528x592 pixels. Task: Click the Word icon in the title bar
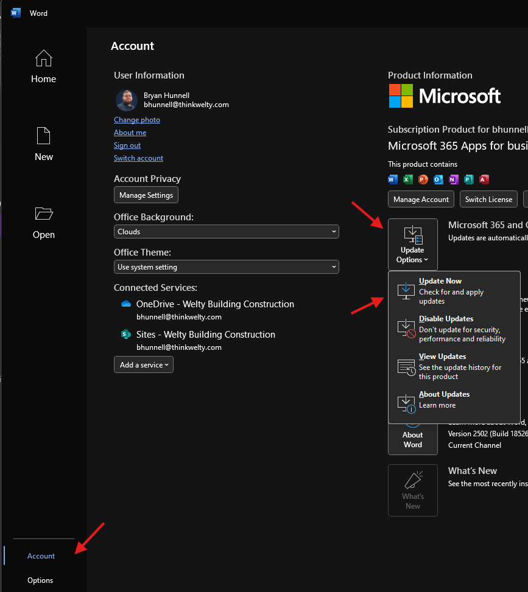coord(15,12)
